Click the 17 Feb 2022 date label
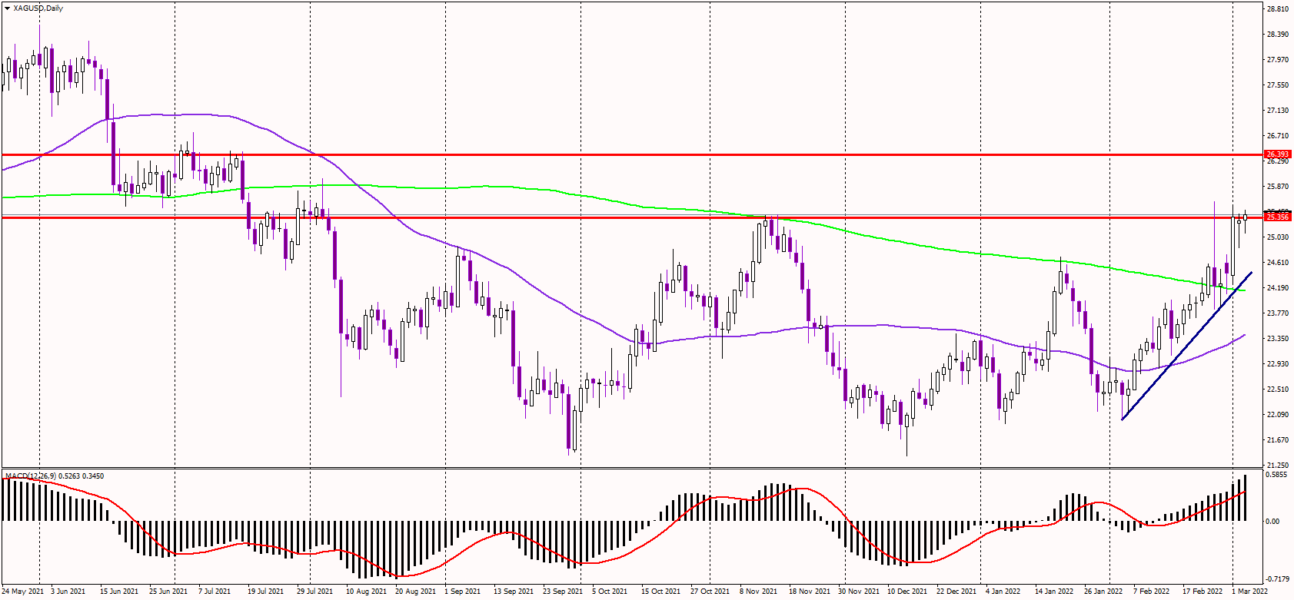This screenshot has height=600, width=1294. pos(1203,592)
